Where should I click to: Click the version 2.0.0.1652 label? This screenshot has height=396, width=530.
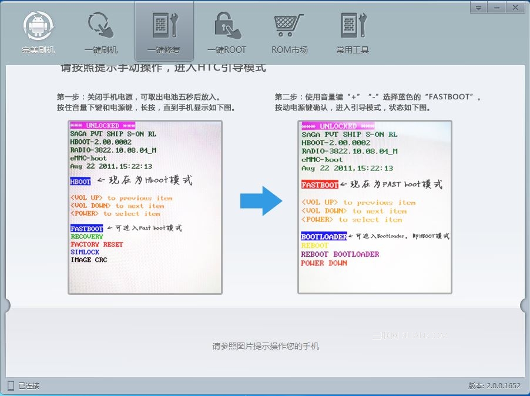494,385
